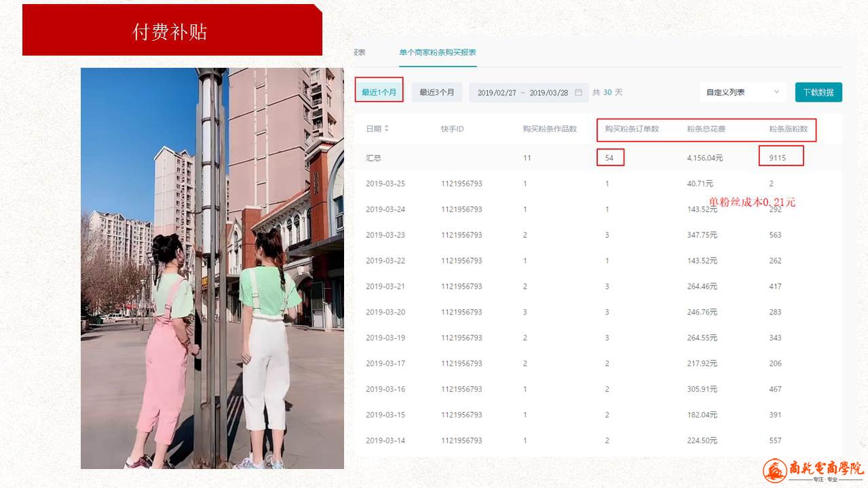The width and height of the screenshot is (868, 488).
Task: Switch to 单个商家粉条购买报表 tab
Action: [x=437, y=52]
